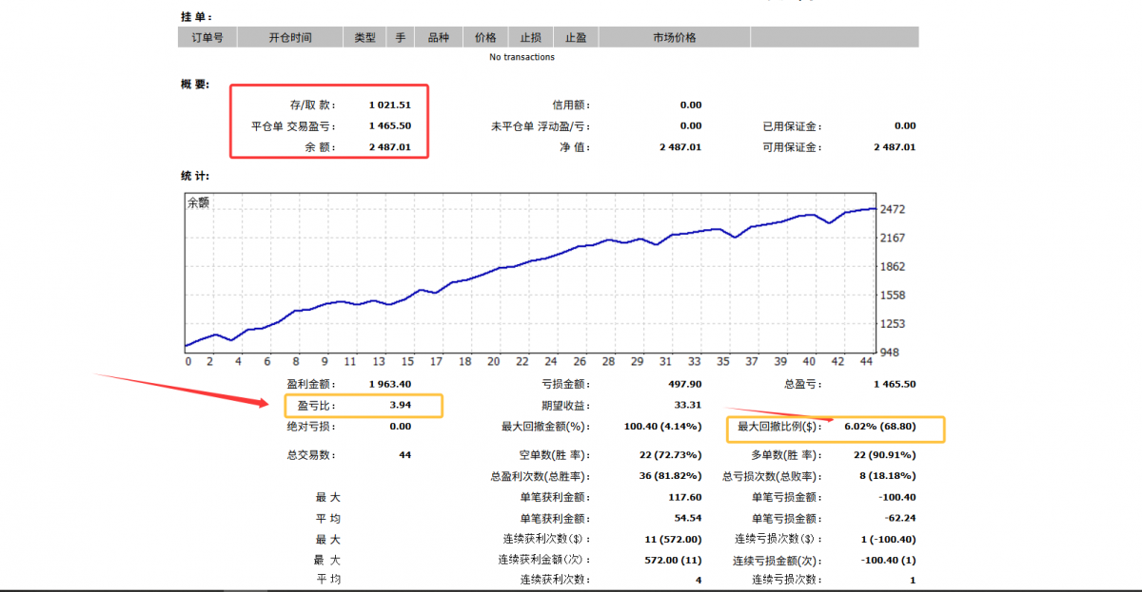This screenshot has height=592, width=1142.
Task: Select the 期望收益 value 33.31
Action: tap(687, 406)
